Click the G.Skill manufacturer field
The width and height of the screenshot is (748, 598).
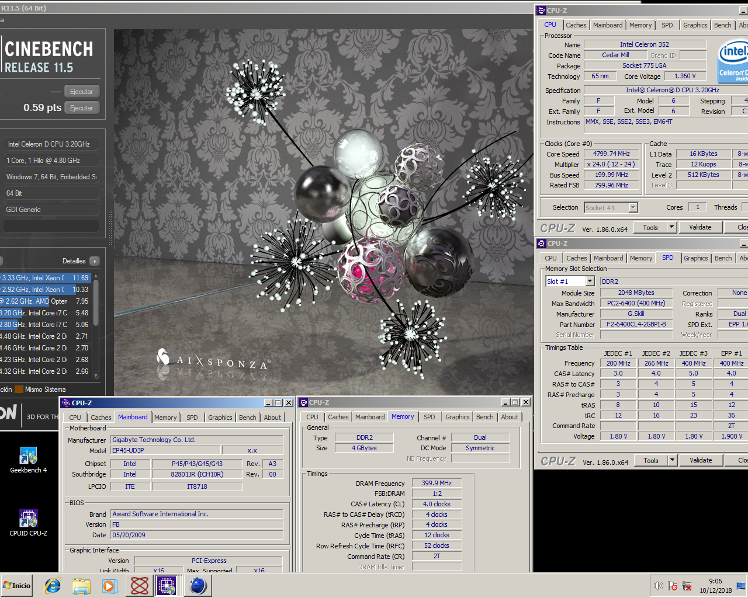tap(636, 314)
